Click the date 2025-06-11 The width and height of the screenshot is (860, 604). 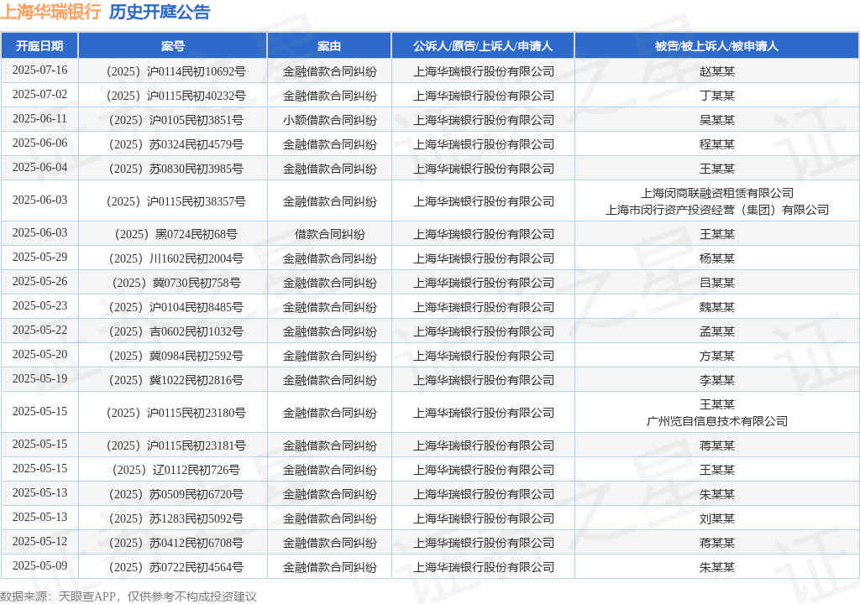click(x=39, y=119)
